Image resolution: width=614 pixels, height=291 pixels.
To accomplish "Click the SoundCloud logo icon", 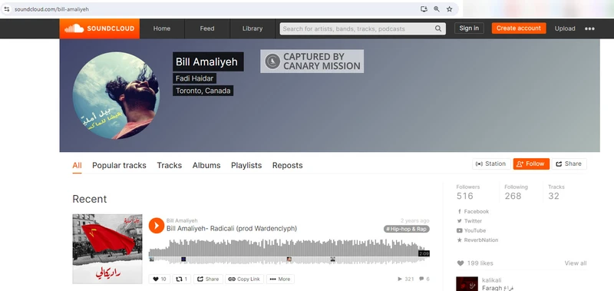I will (x=74, y=28).
